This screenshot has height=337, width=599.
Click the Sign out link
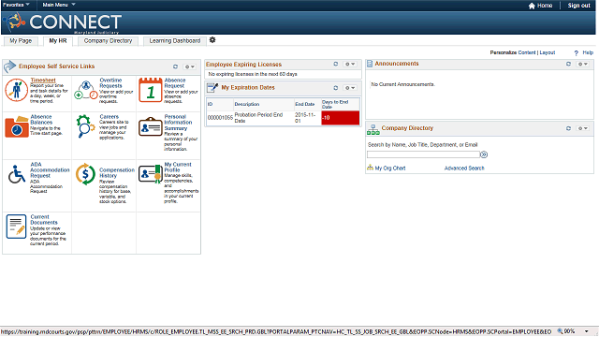coord(578,6)
